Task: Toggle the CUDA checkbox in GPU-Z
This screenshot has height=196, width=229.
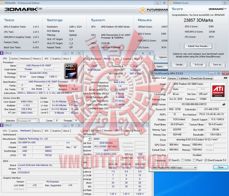Action: point(183,160)
